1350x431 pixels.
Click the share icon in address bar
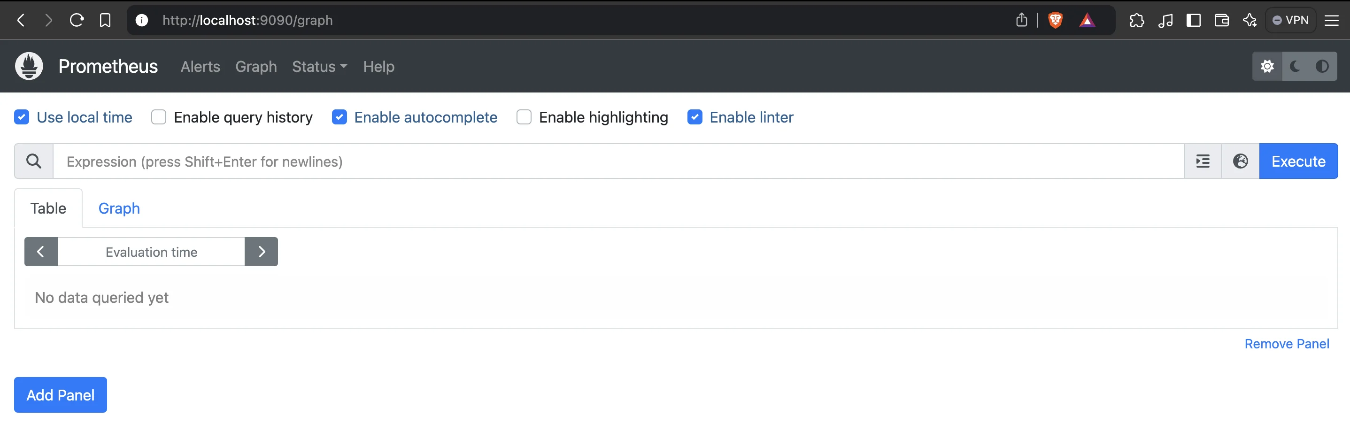point(1021,20)
